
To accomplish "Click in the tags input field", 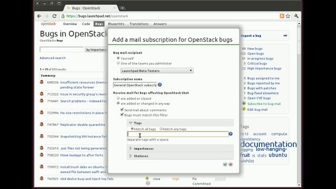I will 178,134.
